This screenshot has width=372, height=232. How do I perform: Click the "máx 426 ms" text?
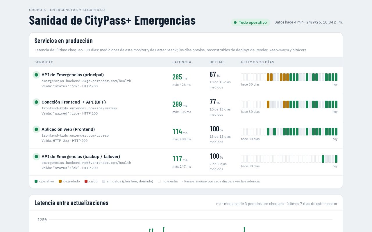click(x=182, y=85)
